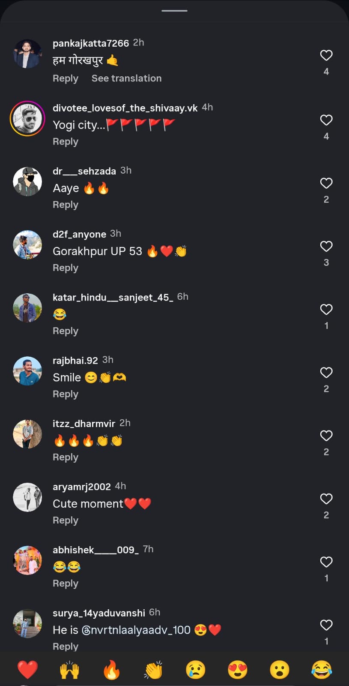This screenshot has height=686, width=349.
Task: Tap the red heart quick reaction emoji
Action: click(27, 670)
